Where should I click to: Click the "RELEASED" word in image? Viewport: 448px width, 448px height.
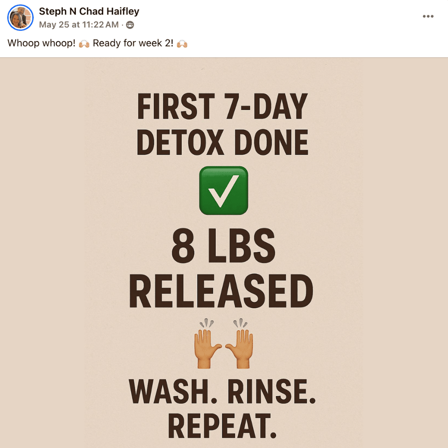(x=222, y=291)
